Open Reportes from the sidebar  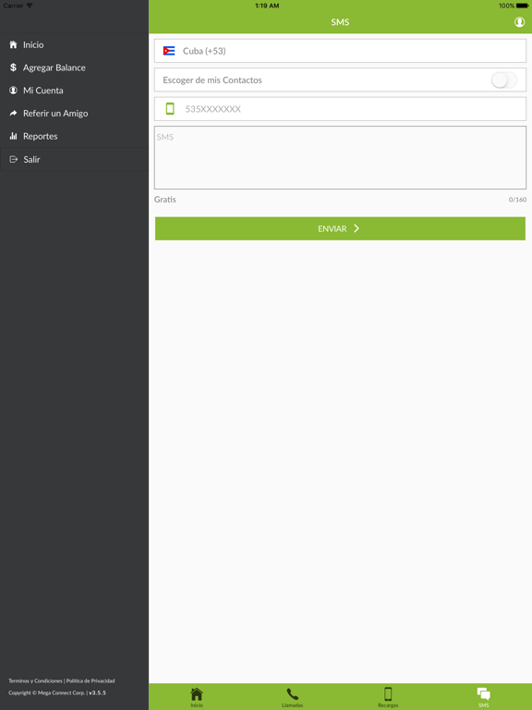pos(74,136)
